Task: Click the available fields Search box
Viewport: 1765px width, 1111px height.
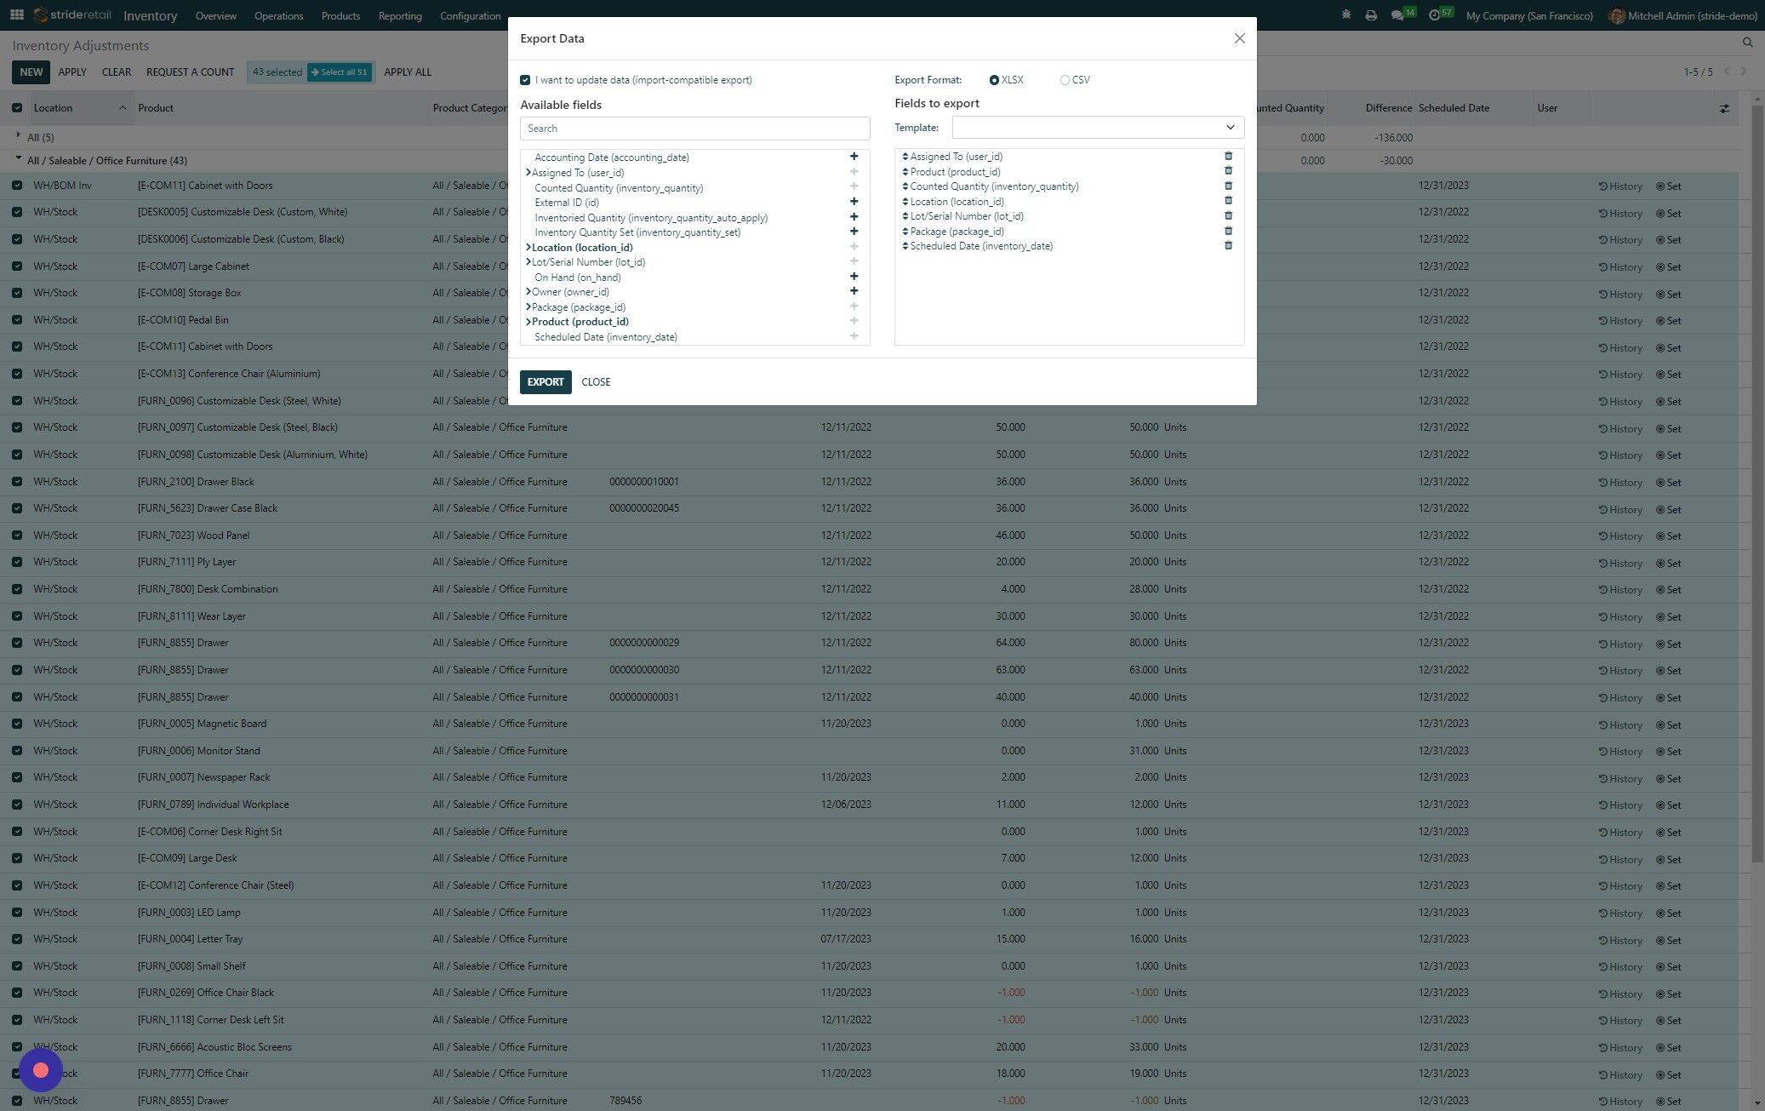Action: (694, 129)
